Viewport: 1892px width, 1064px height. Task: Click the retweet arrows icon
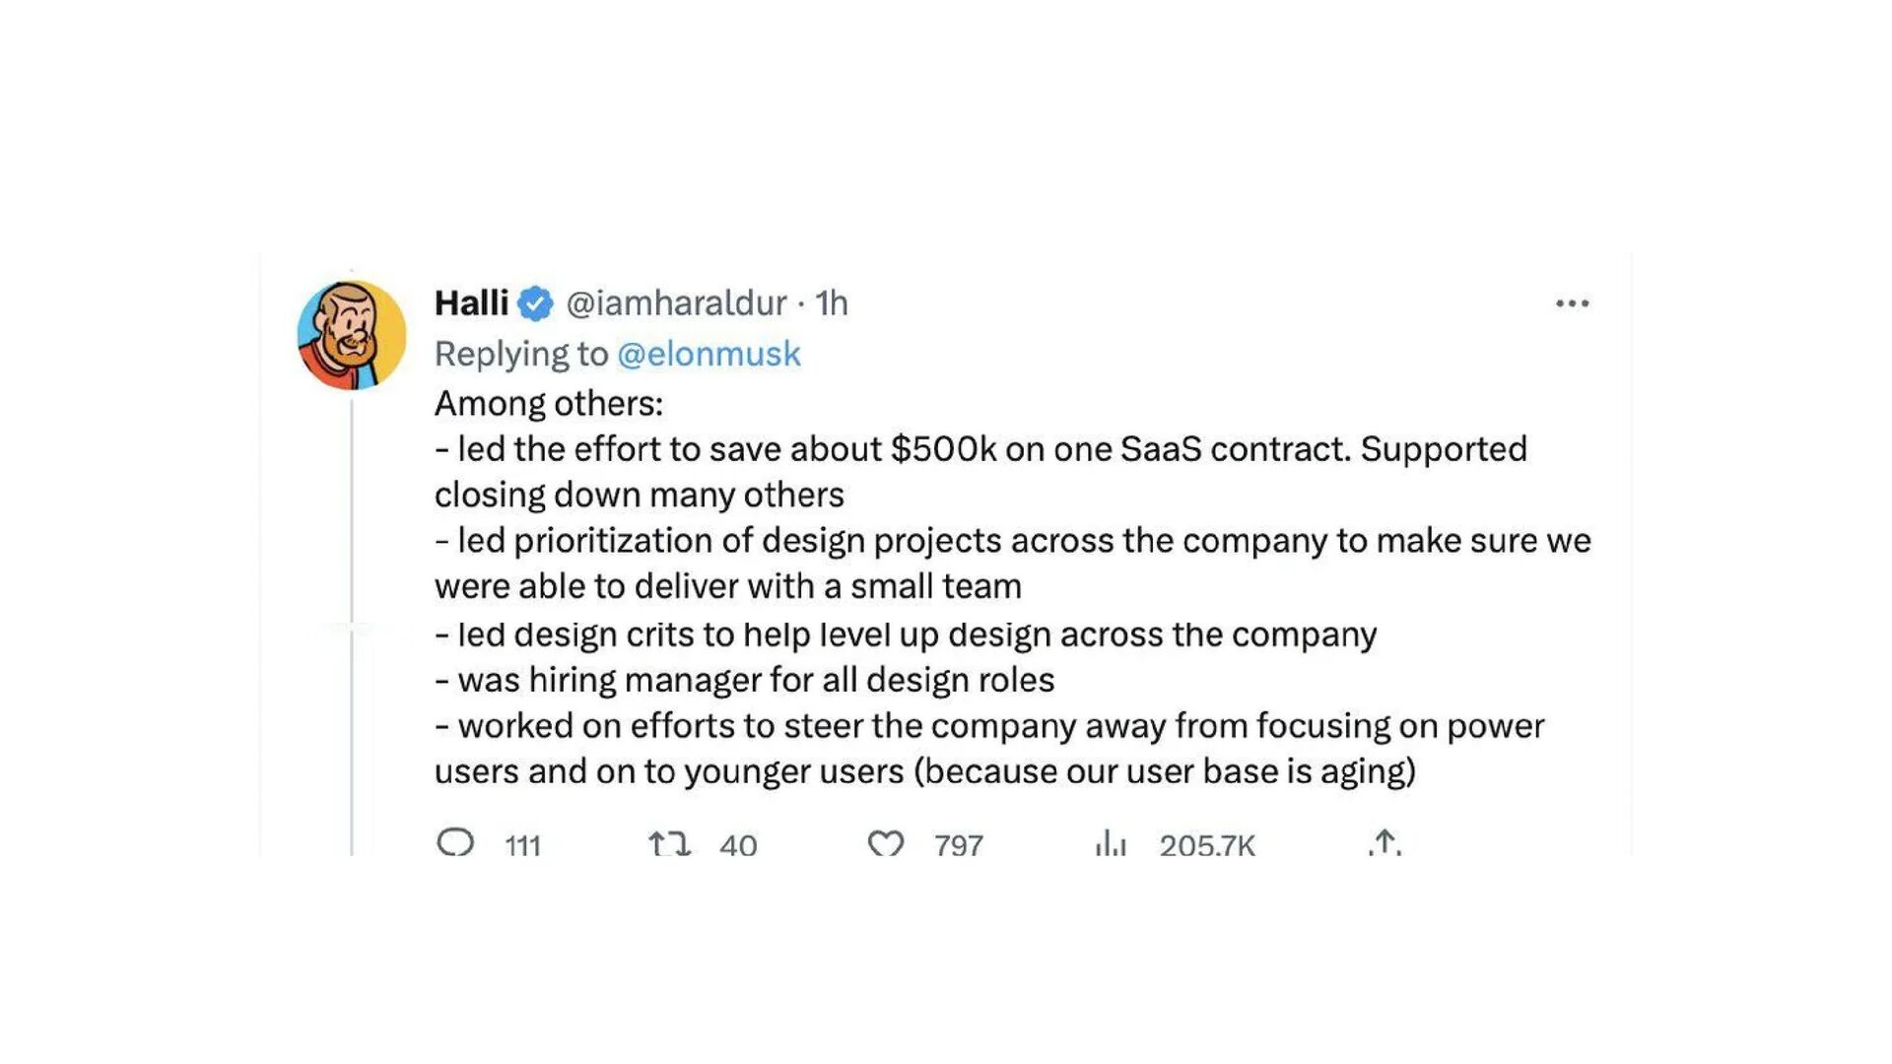point(668,843)
